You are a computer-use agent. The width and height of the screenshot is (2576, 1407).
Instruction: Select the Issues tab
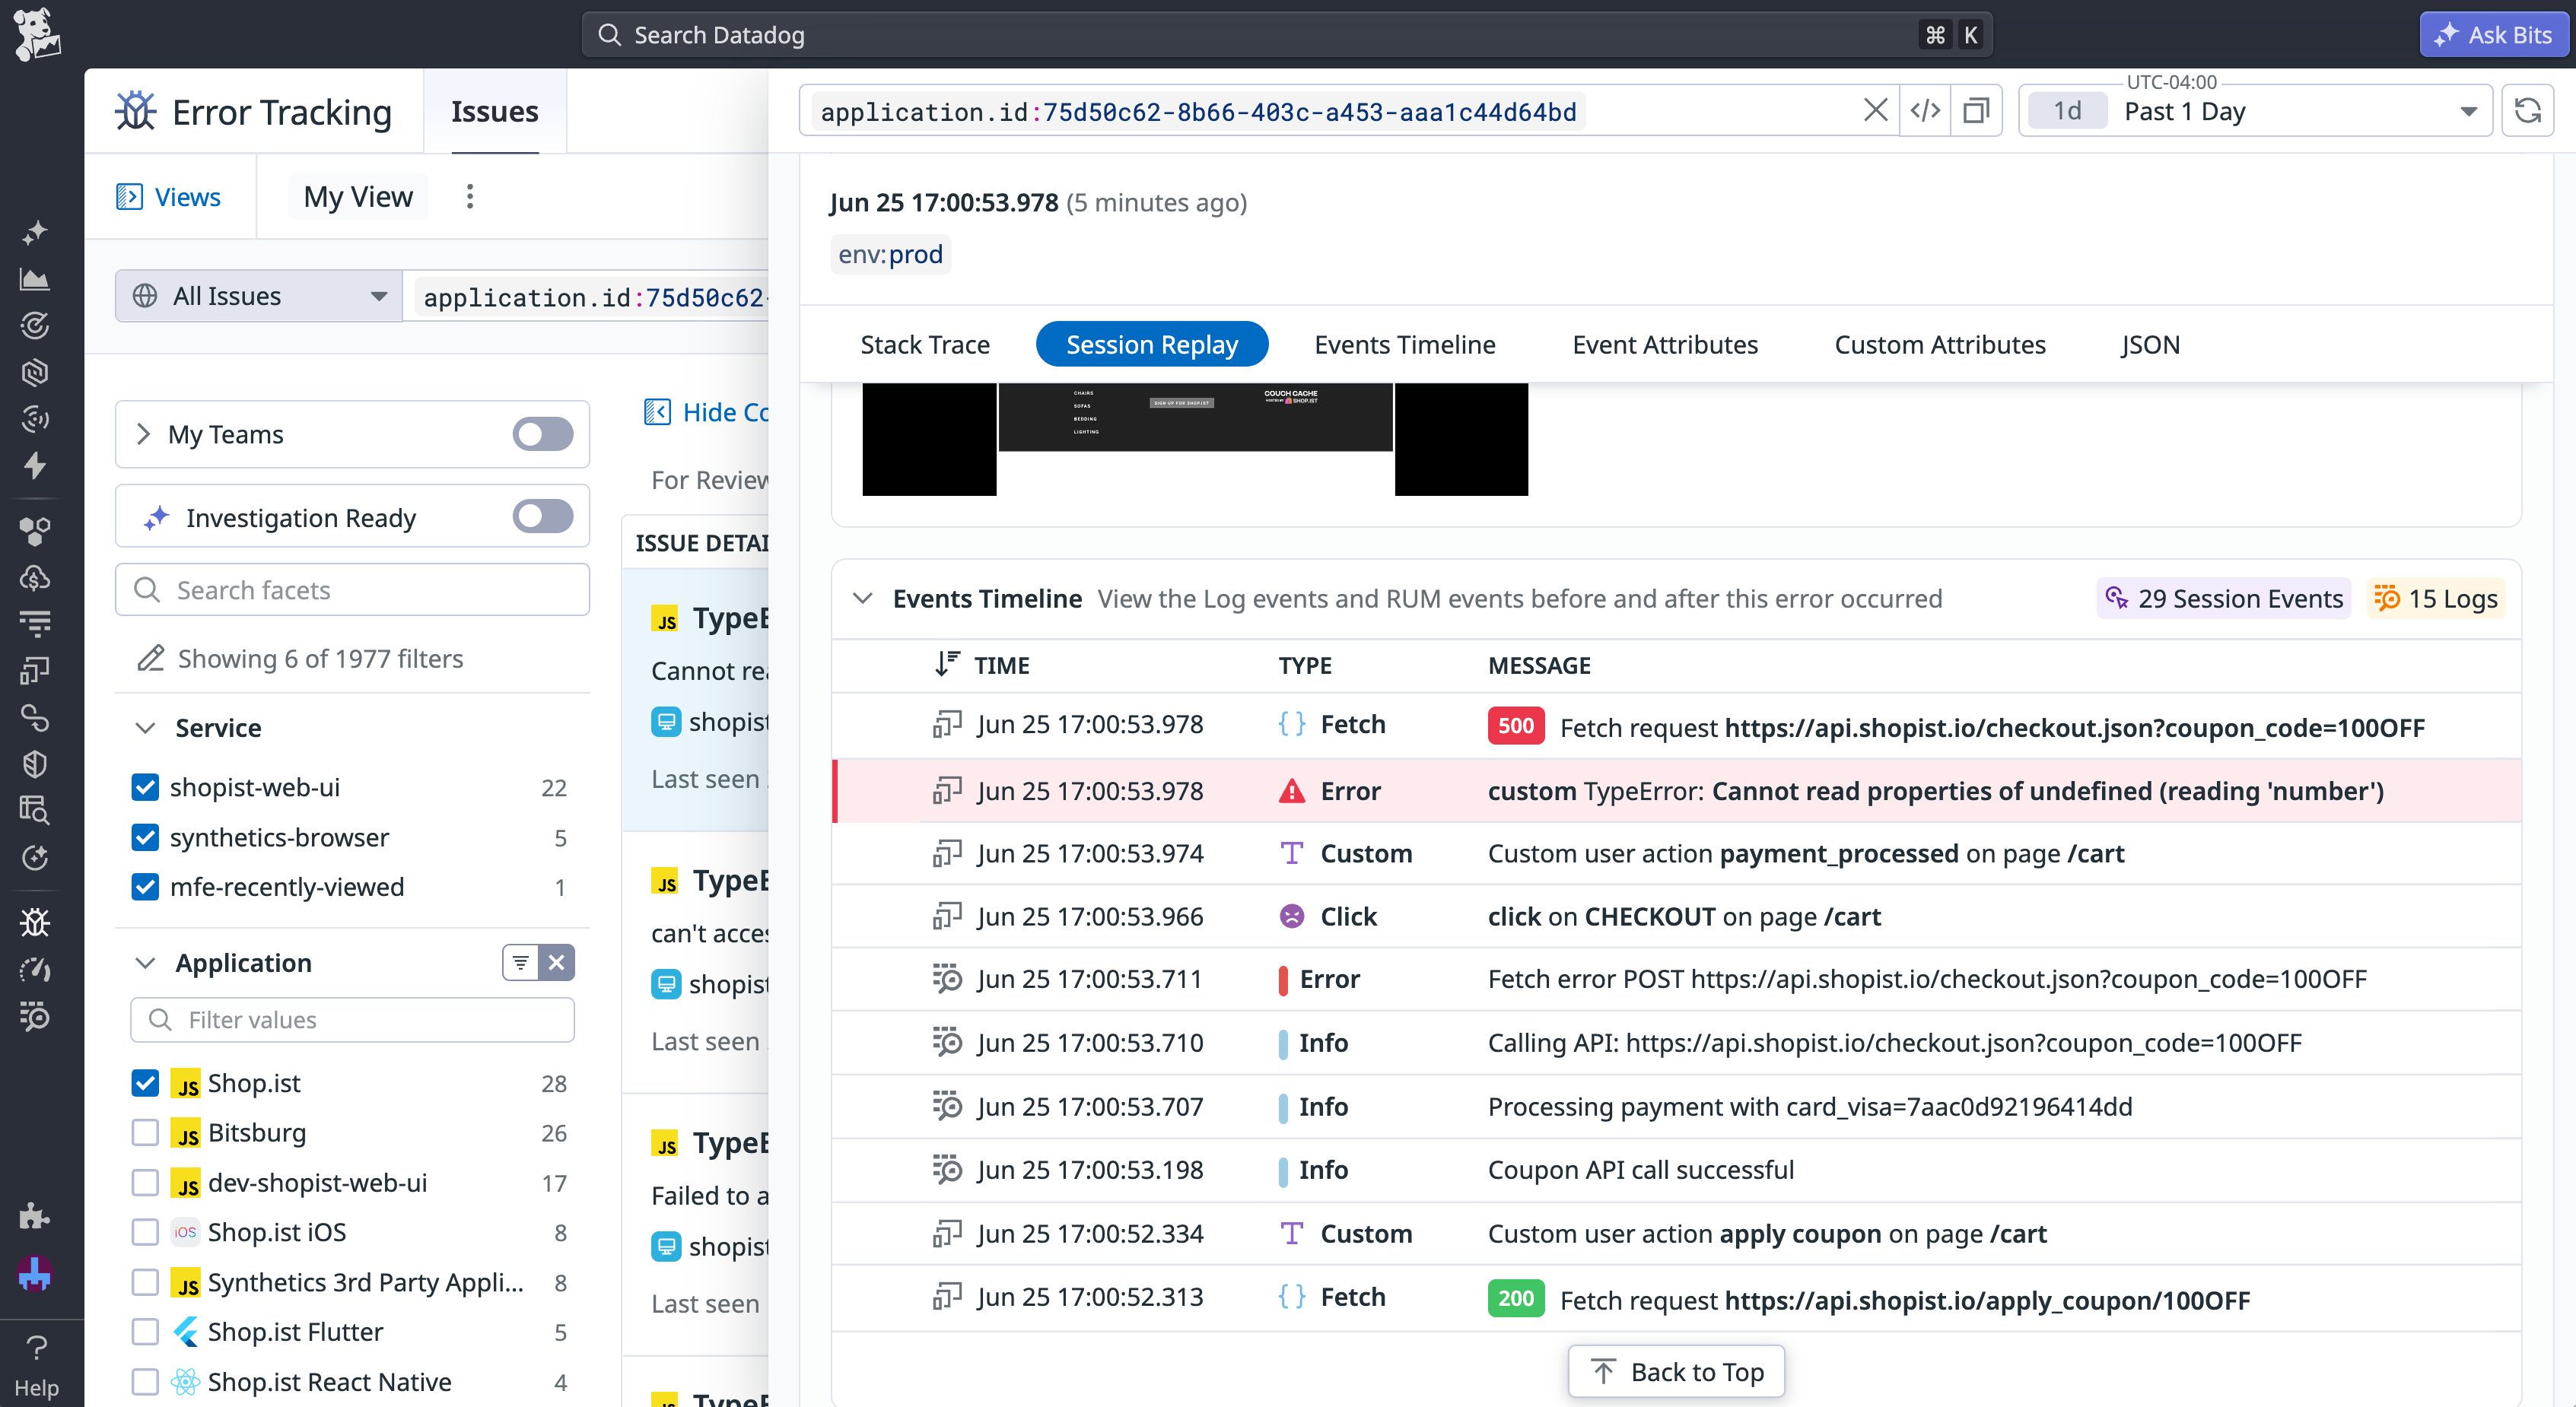(494, 111)
